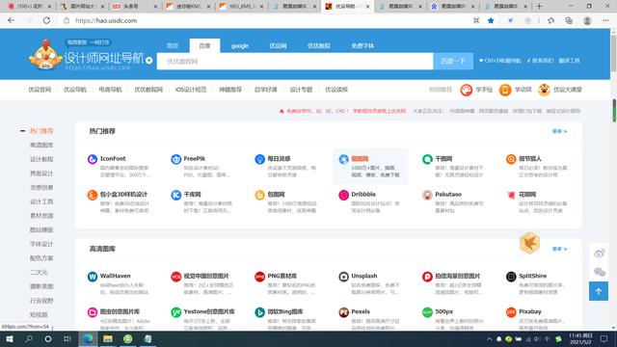Click the Weibo share icon on right
Viewport: 617px width, 347px height.
[x=599, y=253]
